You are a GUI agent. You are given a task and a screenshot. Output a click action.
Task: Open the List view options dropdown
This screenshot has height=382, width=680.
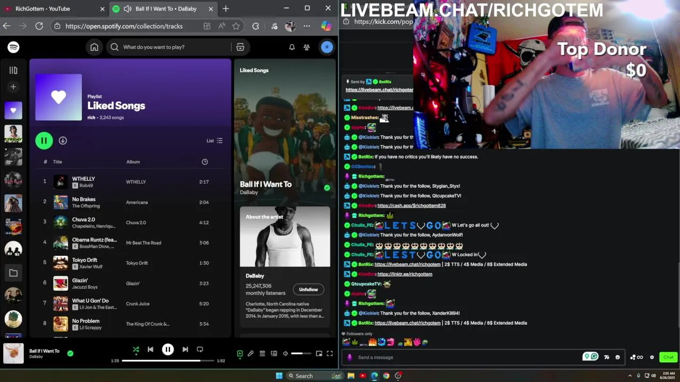tap(215, 141)
